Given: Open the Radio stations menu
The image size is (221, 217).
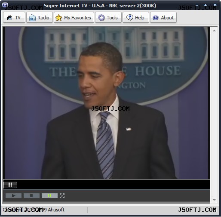Looking at the screenshot, I should (x=40, y=18).
